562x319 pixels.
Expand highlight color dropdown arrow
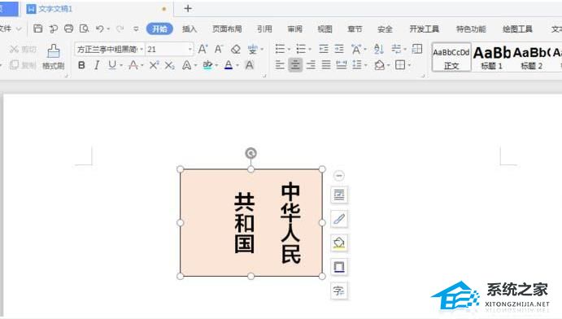[x=216, y=65]
